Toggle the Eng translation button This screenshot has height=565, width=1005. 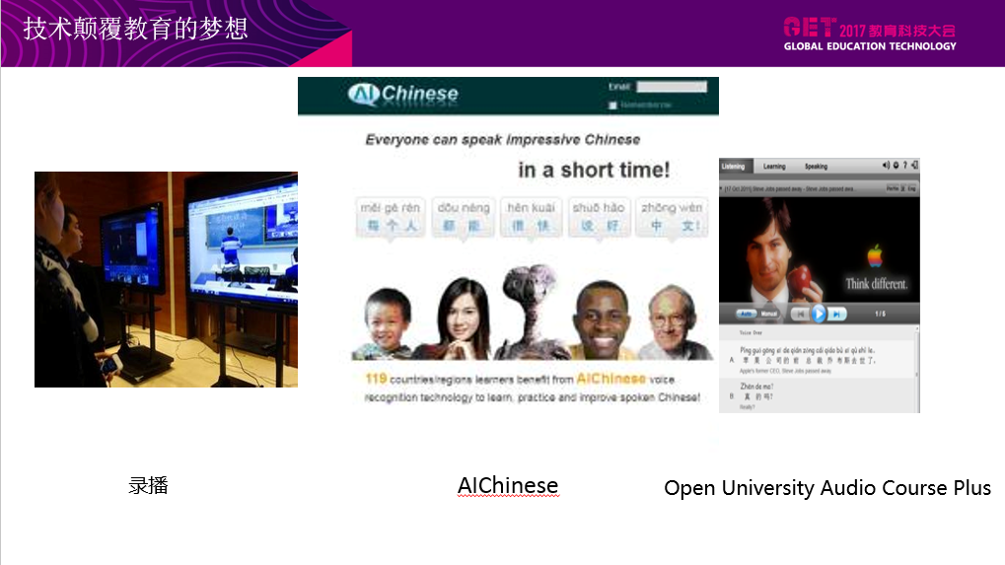pos(911,188)
